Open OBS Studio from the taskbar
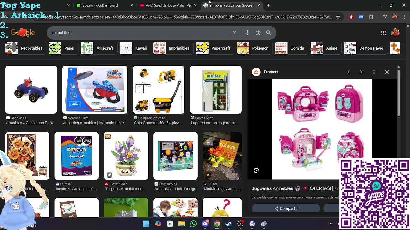This screenshot has height=230, width=410. 240,224
